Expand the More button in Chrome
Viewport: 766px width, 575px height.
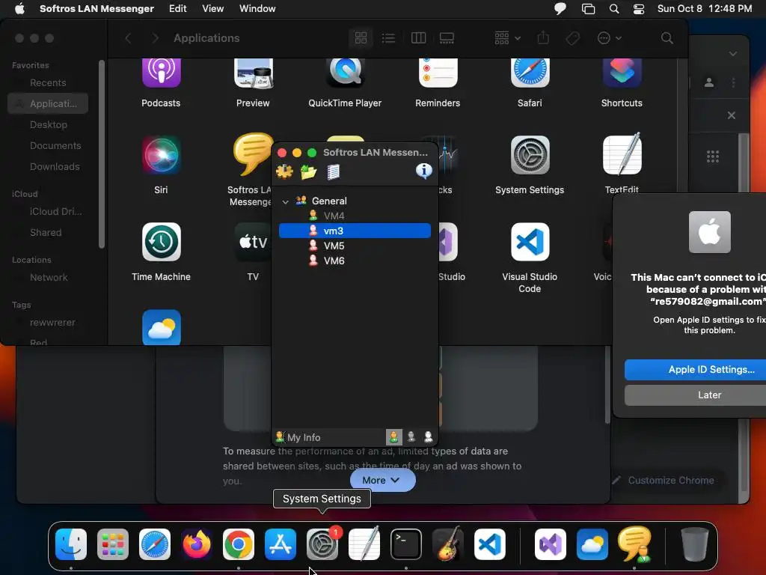tap(382, 480)
